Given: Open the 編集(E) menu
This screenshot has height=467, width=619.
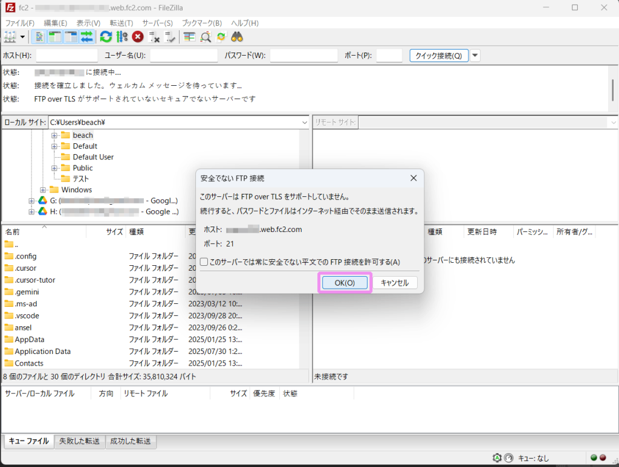Looking at the screenshot, I should tap(55, 23).
